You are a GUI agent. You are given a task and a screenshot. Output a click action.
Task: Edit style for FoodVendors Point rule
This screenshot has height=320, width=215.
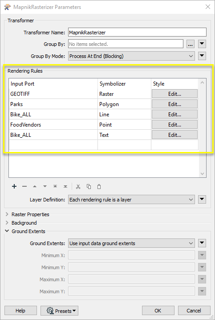[174, 124]
